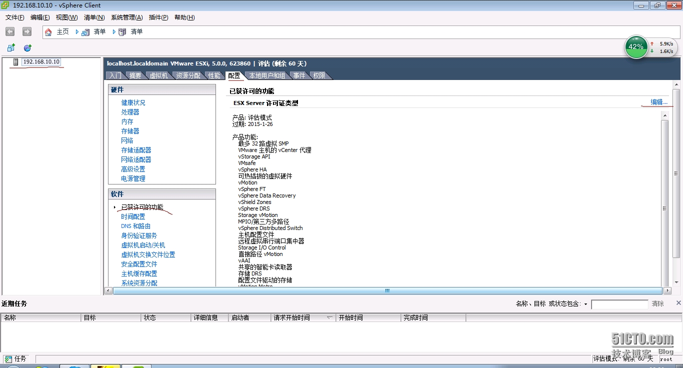Select host 192.168.10.10 in inventory tree

click(41, 62)
